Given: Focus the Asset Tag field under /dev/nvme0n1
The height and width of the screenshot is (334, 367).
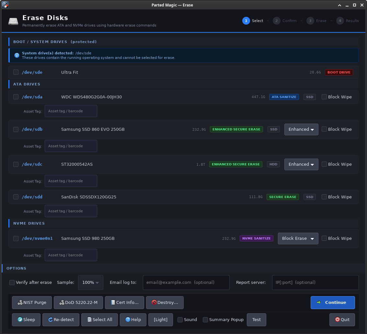Looking at the screenshot, I should [x=71, y=255].
